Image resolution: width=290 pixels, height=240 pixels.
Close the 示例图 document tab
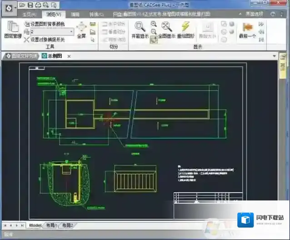69,56
